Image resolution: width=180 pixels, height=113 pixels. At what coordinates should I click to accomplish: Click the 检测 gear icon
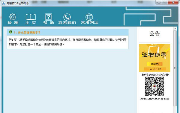[13, 17]
